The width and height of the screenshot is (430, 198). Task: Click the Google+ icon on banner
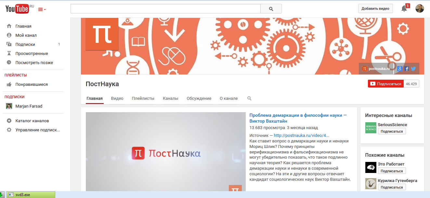click(399, 69)
